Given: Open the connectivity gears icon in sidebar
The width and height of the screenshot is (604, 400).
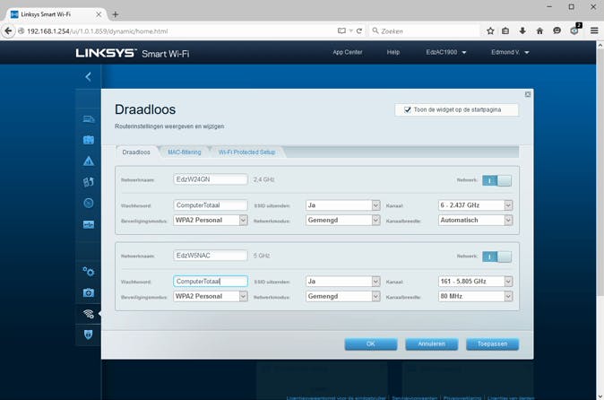Looking at the screenshot, I should point(89,272).
